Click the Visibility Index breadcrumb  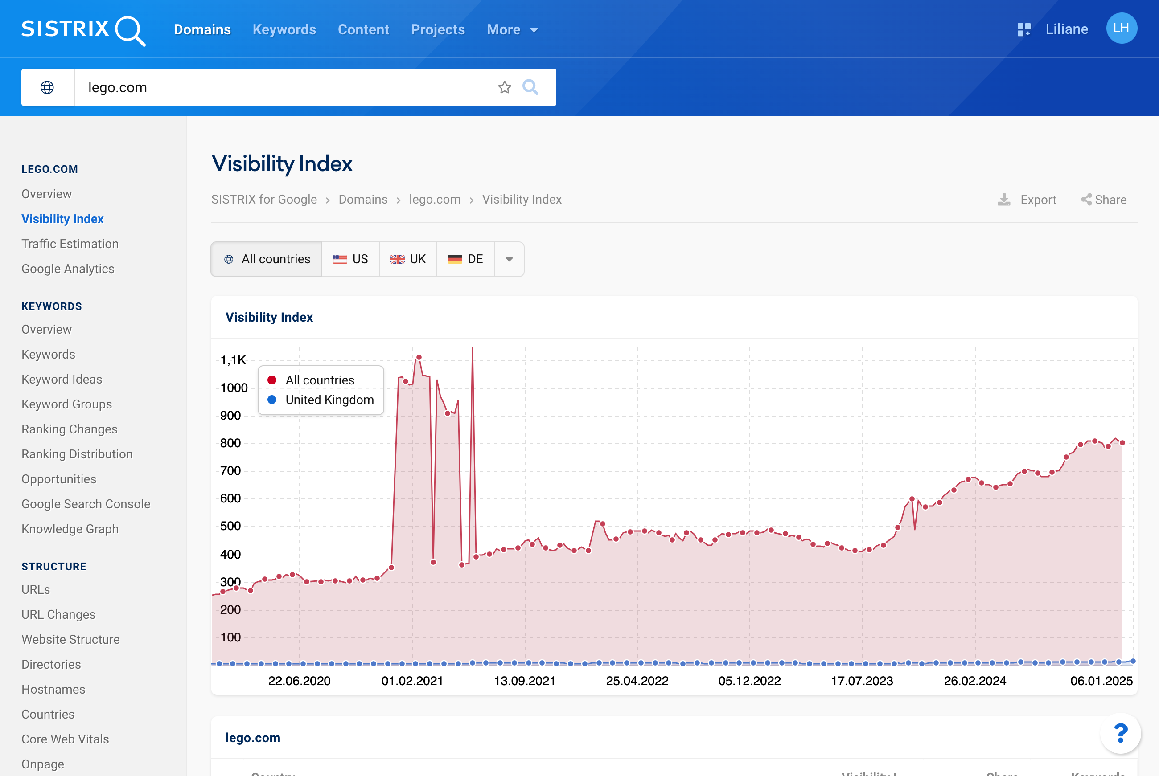tap(522, 200)
